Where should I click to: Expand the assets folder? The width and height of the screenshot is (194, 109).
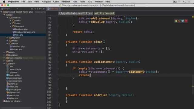[x=4, y=52]
